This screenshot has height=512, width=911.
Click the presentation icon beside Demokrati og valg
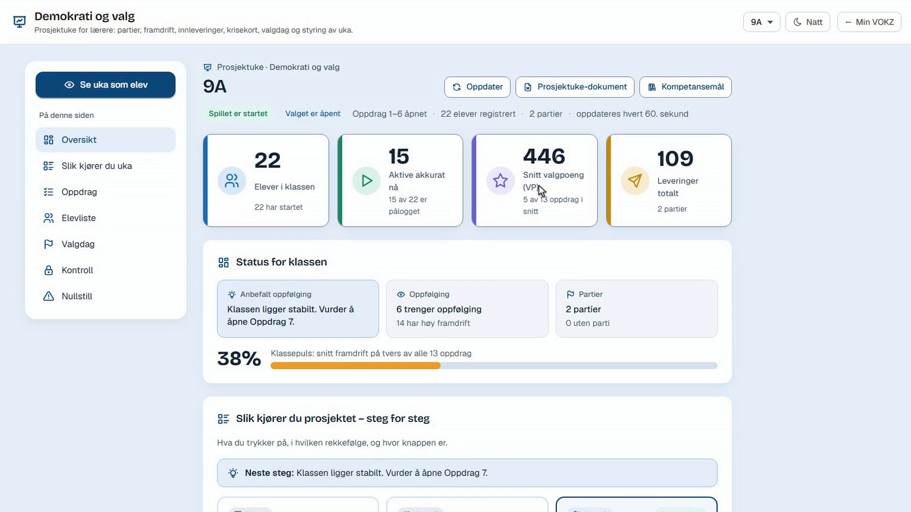pos(19,22)
